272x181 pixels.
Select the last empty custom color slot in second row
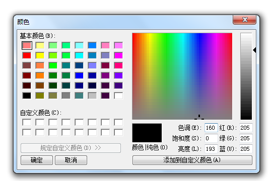coord(118,132)
